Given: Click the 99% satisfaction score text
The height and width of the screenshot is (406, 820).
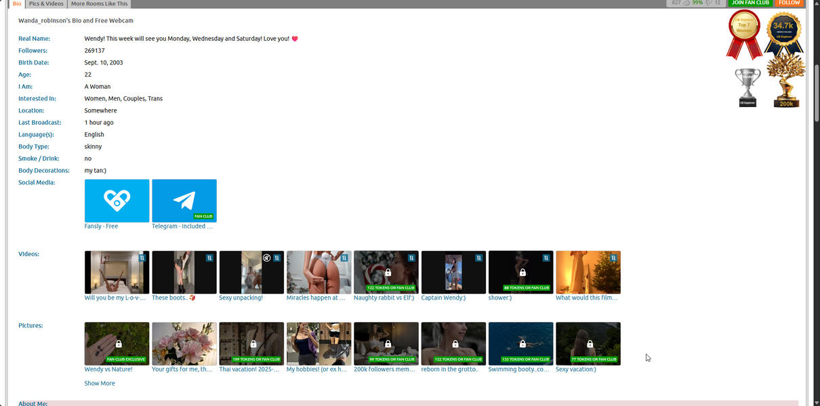Looking at the screenshot, I should (x=697, y=3).
